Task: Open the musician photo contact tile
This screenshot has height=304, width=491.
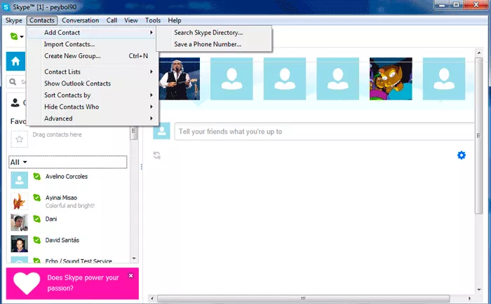Action: (180, 79)
